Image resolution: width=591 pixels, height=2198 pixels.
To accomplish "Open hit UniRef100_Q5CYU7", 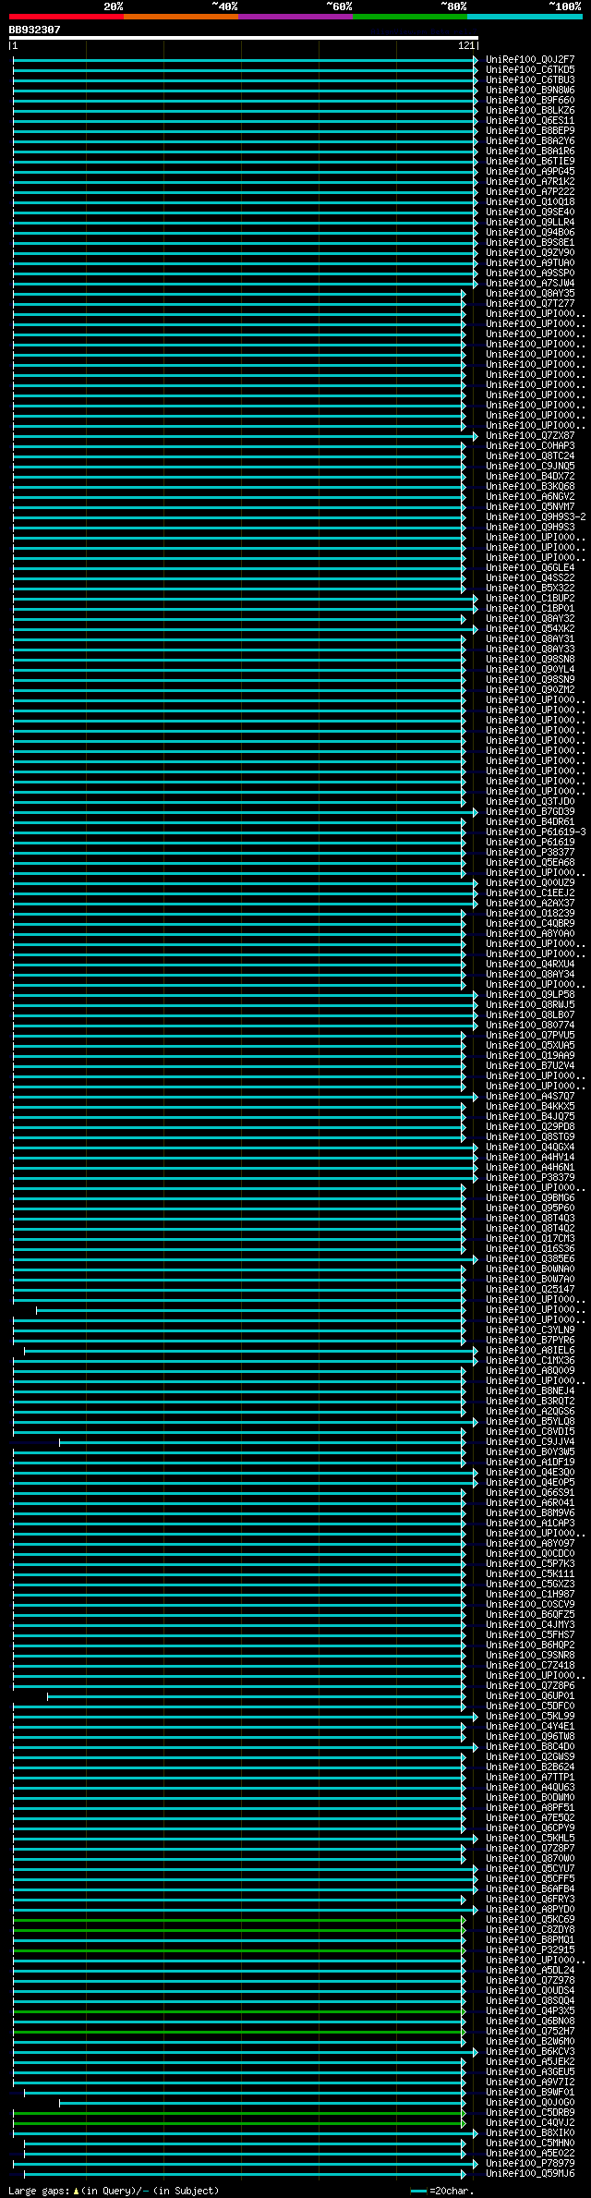I will (530, 1868).
